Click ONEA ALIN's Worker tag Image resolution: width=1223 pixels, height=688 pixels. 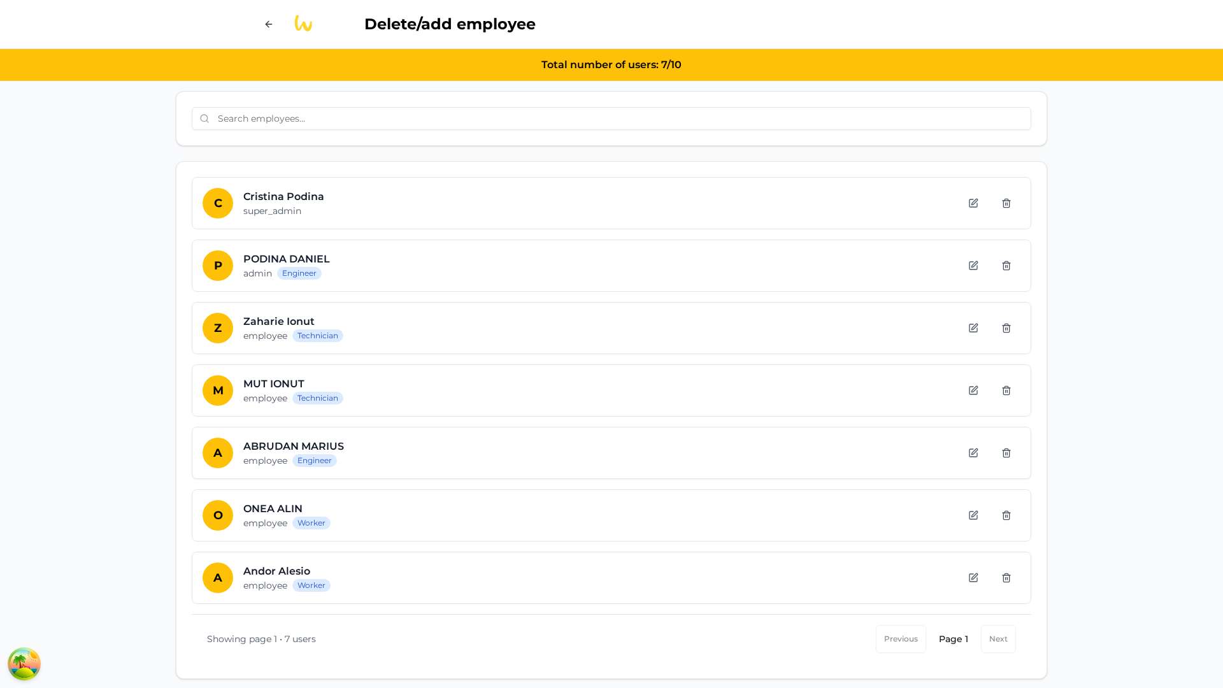point(311,523)
